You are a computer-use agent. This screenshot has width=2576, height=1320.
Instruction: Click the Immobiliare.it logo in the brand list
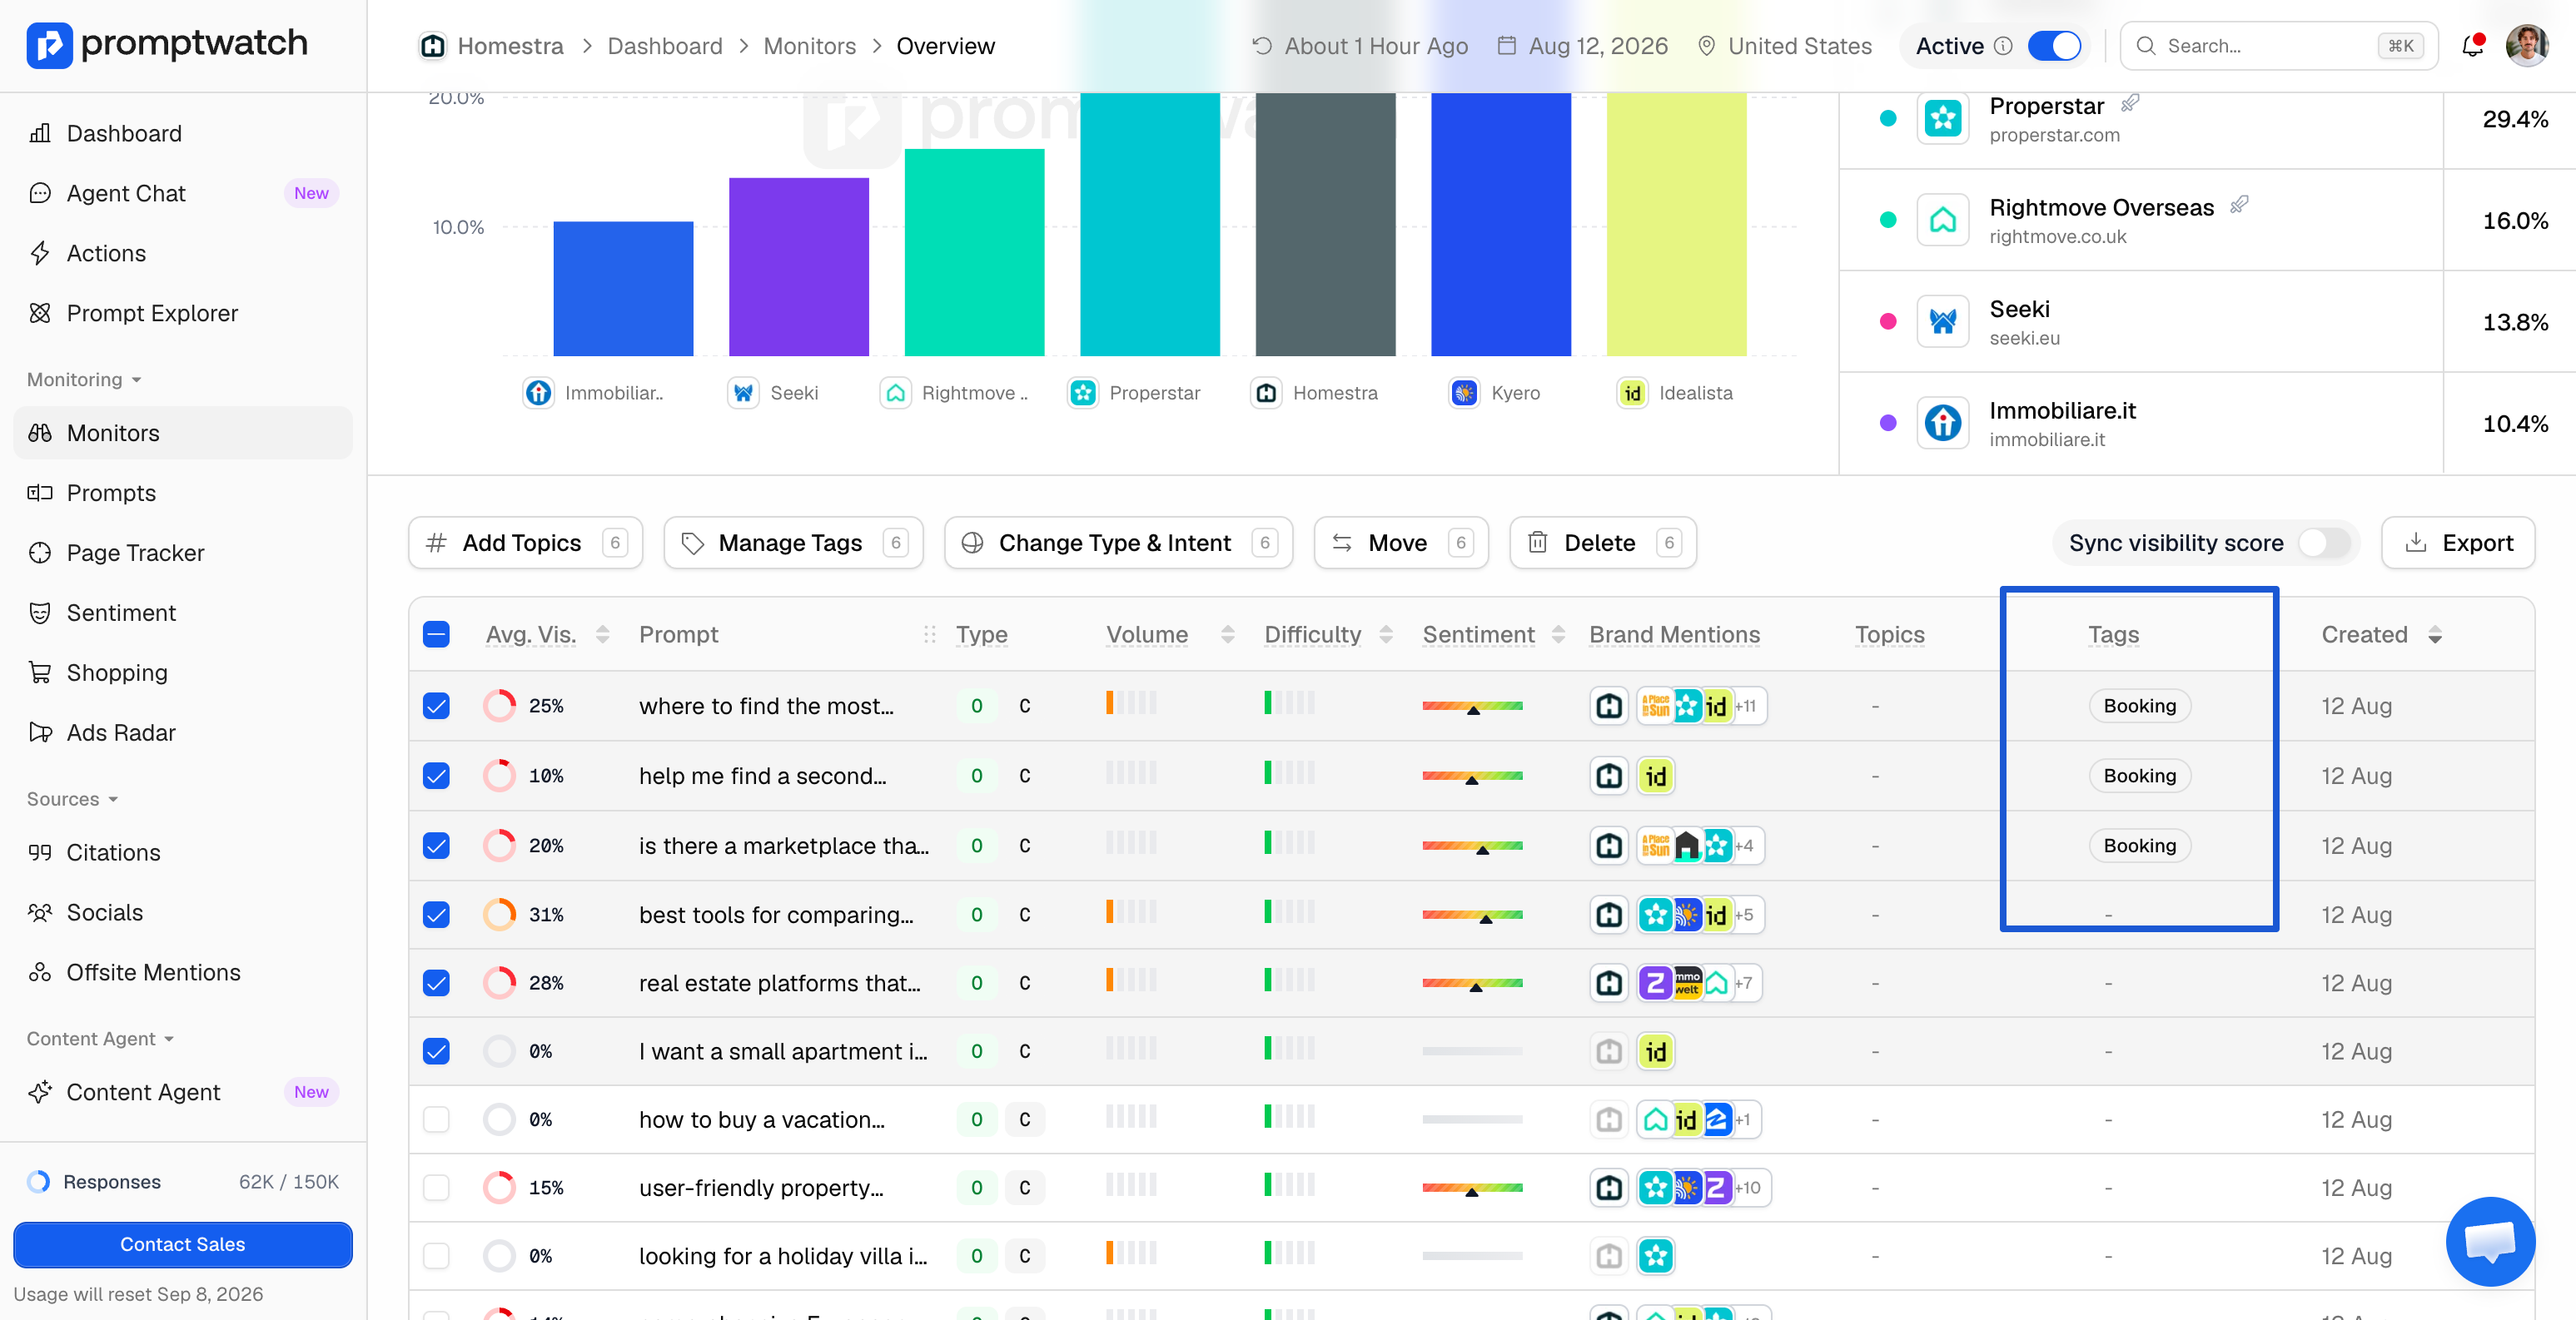tap(1942, 423)
